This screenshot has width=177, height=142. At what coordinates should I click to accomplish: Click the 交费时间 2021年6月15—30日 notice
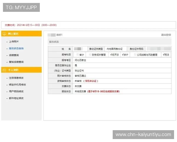31,25
